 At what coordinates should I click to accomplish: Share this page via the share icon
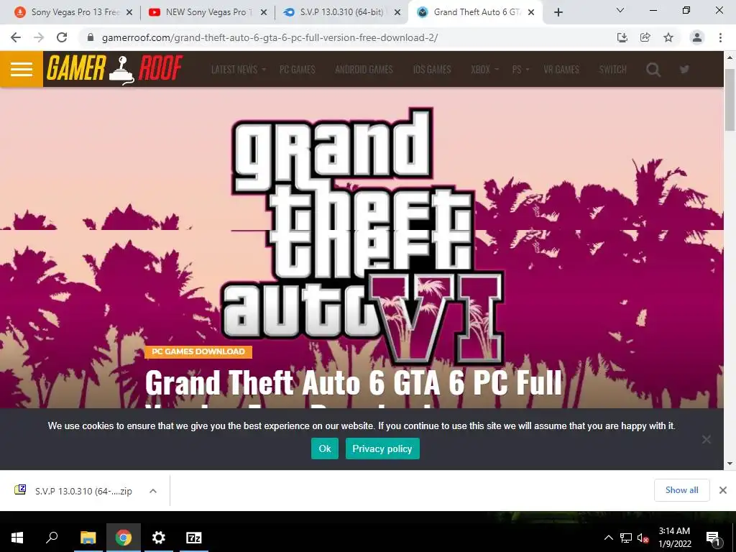click(x=645, y=37)
